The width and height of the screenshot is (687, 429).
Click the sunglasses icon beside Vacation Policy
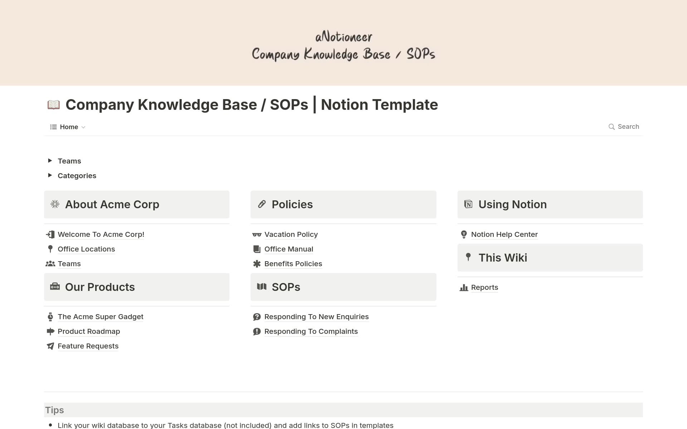point(257,235)
